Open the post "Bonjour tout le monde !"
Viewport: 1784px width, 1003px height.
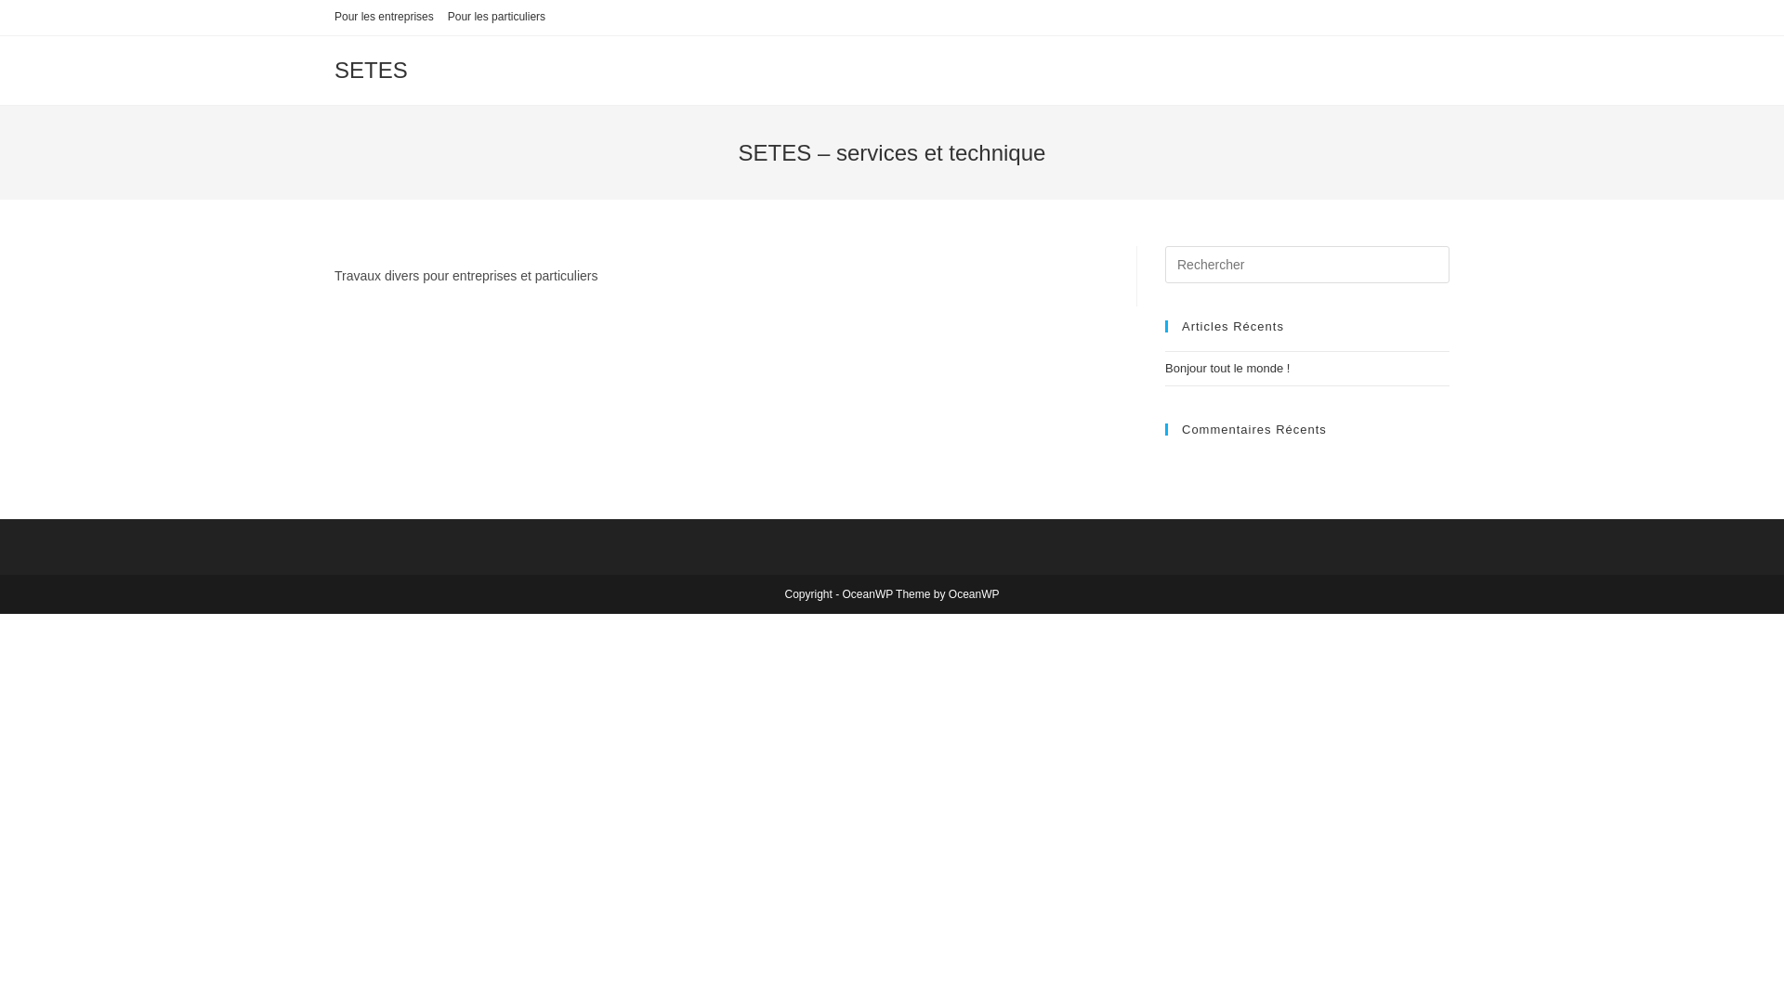1226,369
